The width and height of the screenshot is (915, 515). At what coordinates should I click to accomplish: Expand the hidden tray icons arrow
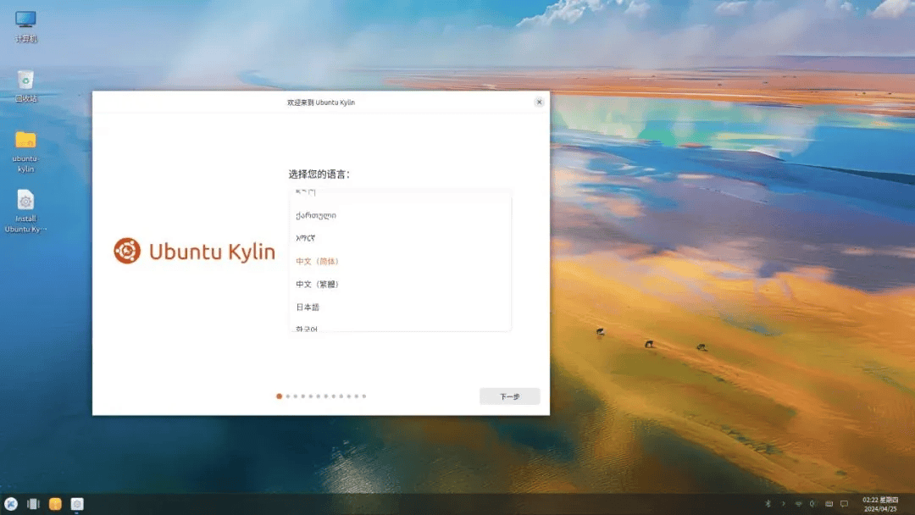(x=783, y=504)
